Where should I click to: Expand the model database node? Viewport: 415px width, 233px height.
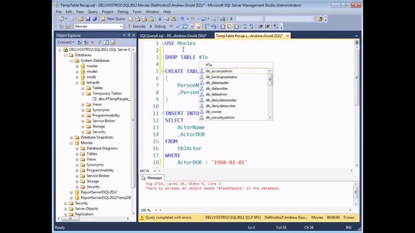tap(77, 72)
